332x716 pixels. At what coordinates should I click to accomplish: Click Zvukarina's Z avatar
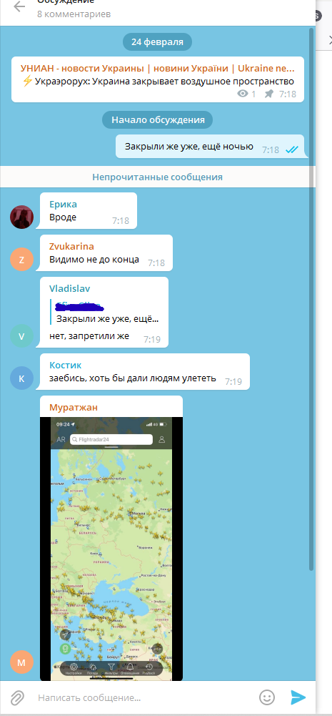(21, 260)
